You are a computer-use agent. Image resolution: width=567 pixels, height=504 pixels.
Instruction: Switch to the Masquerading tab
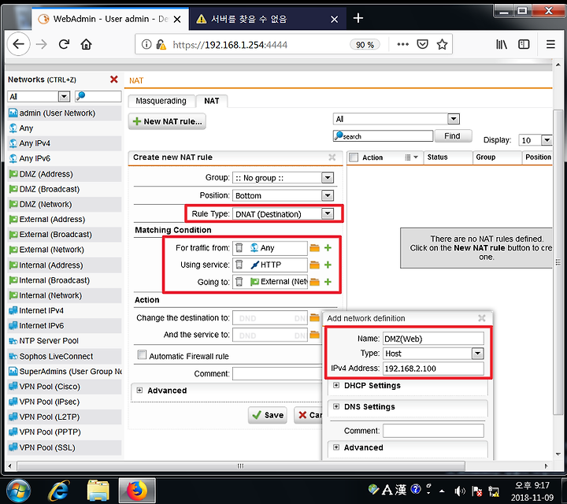[x=161, y=101]
